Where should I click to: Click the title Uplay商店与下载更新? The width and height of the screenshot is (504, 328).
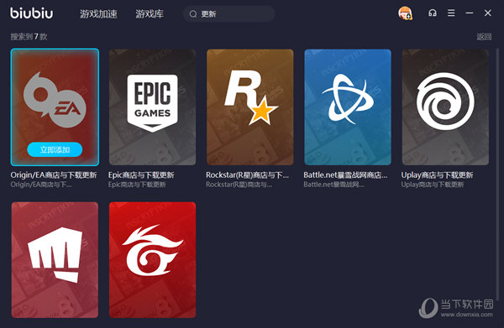tap(437, 175)
